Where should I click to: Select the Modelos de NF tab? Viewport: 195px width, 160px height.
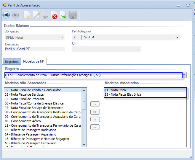33,61
